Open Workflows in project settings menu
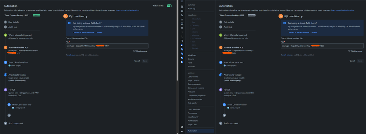Image resolution: width=366 pixels, height=134 pixels. (192, 55)
